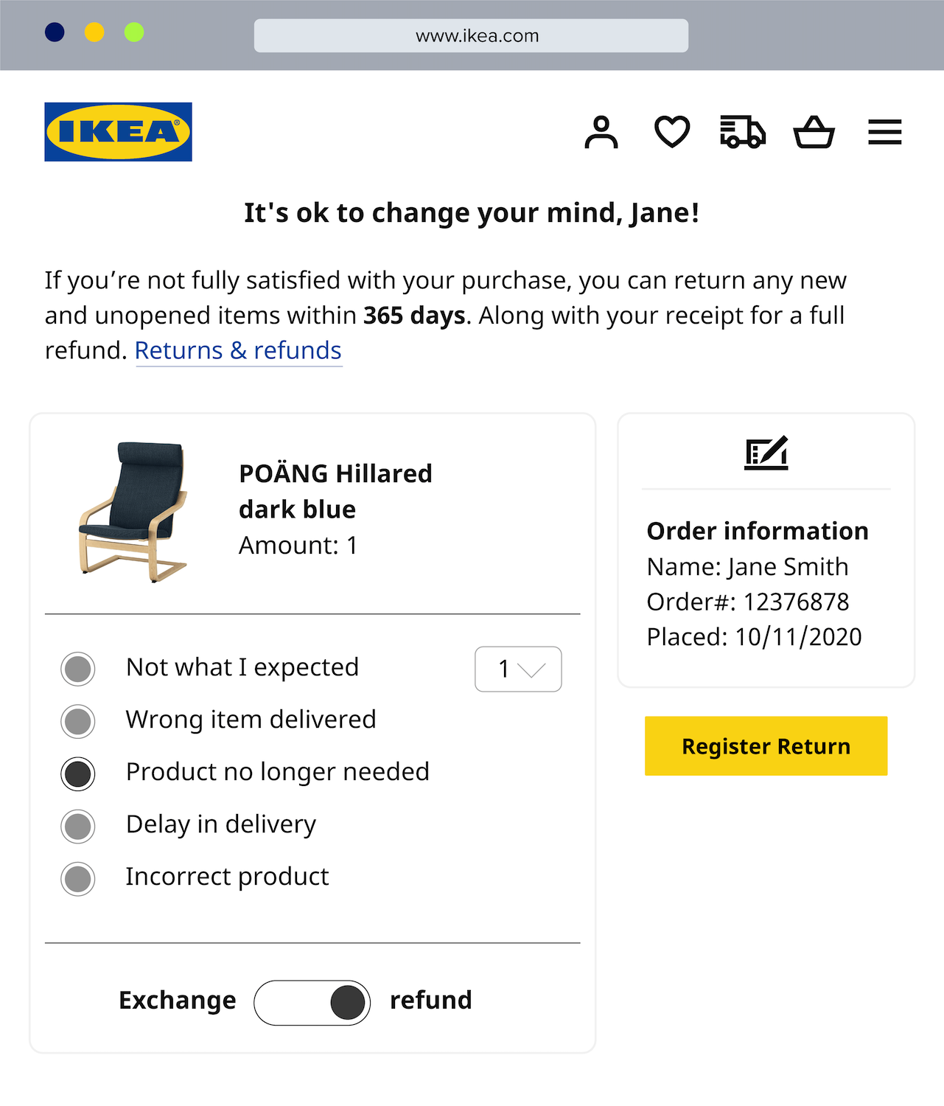The width and height of the screenshot is (944, 1106).
Task: Choose "Delay in delivery" as return reason
Action: click(78, 826)
